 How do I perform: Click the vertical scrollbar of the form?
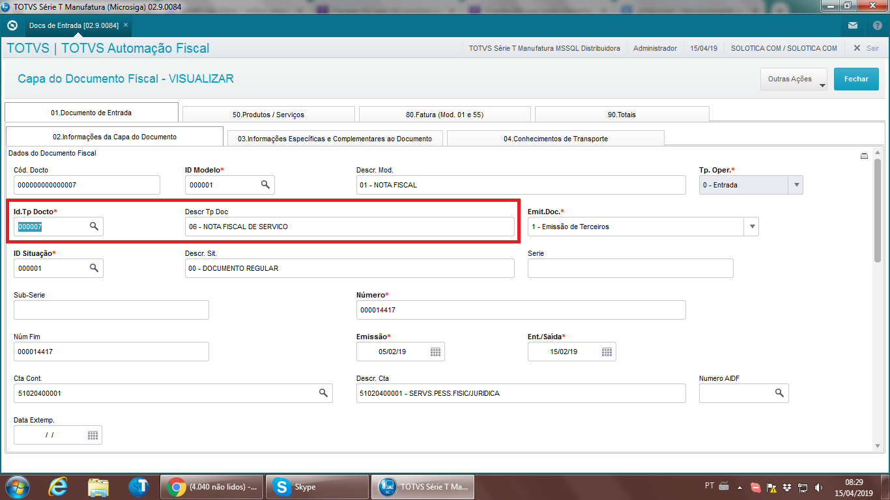[x=878, y=208]
